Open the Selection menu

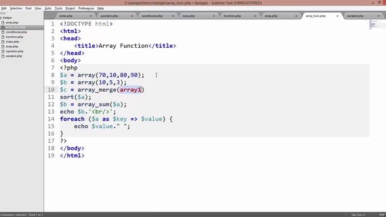[x=16, y=8]
